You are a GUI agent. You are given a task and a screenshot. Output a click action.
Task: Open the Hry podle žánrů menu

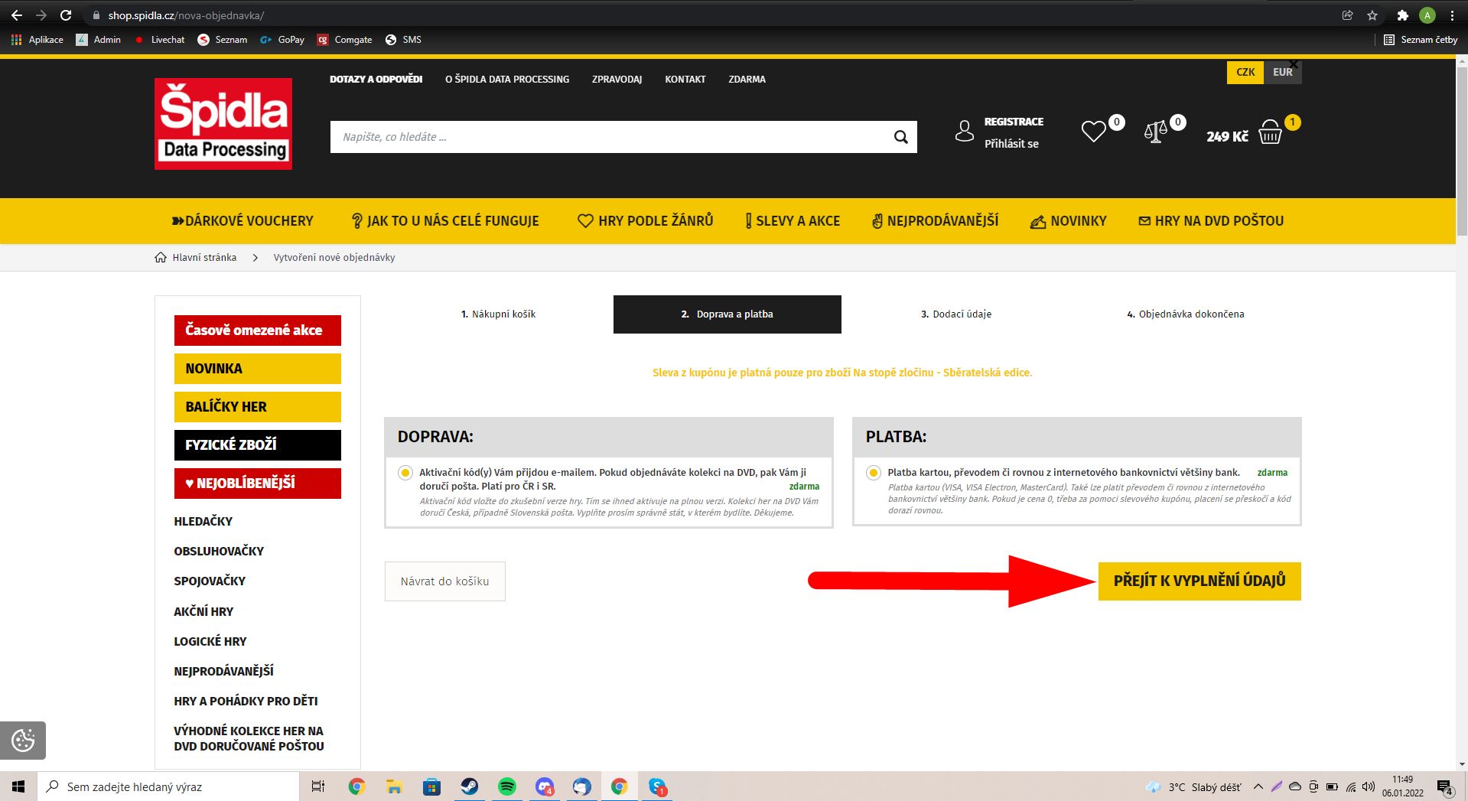tap(646, 221)
